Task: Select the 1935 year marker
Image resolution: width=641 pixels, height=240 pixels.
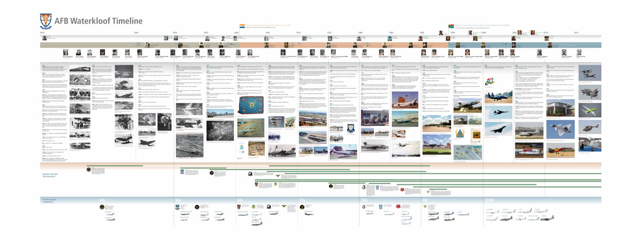Action: pos(42,33)
